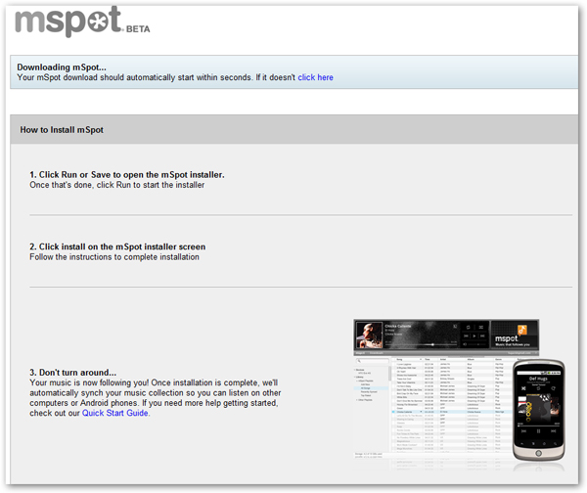Image resolution: width=587 pixels, height=493 pixels.
Task: Click the playback progress bar under the song title
Action: pyautogui.click(x=421, y=345)
